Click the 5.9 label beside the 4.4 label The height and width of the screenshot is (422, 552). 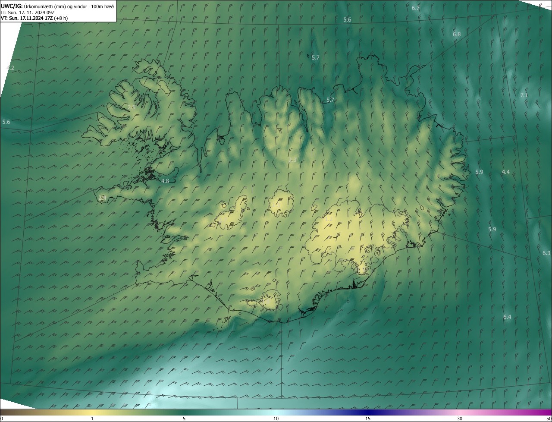click(479, 172)
